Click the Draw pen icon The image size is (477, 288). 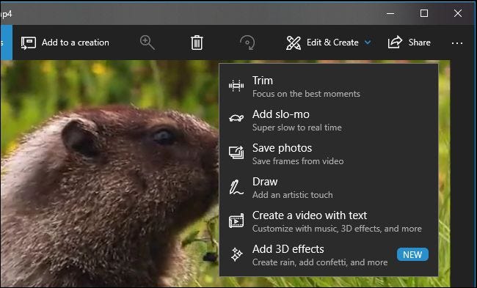point(236,187)
